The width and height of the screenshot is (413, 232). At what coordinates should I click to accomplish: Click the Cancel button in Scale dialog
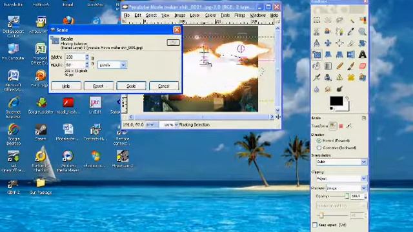163,86
